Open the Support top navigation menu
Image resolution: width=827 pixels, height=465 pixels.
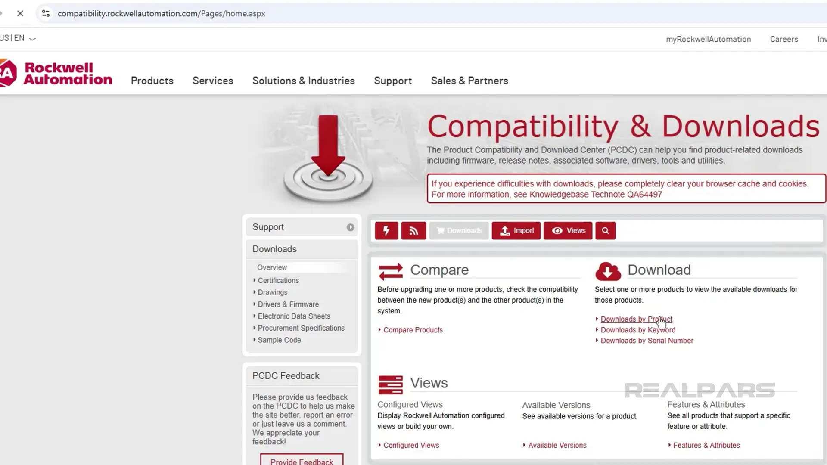tap(393, 81)
